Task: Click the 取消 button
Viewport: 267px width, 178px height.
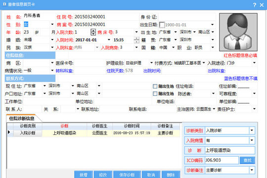Action: click(x=151, y=175)
